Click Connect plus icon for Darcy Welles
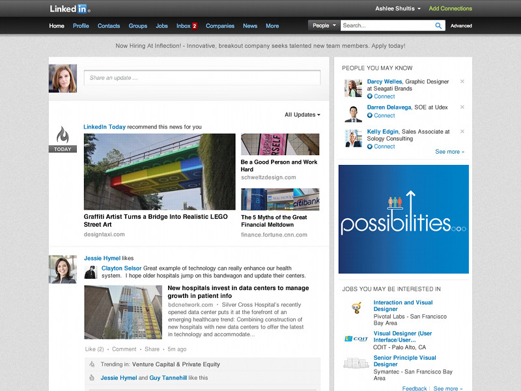The height and width of the screenshot is (391, 521). click(x=369, y=96)
